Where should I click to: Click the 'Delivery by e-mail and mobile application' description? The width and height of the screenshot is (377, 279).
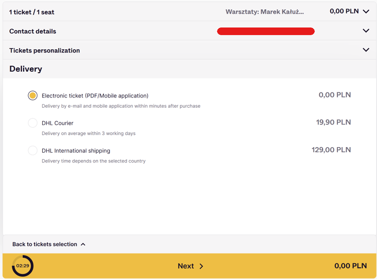pos(121,106)
